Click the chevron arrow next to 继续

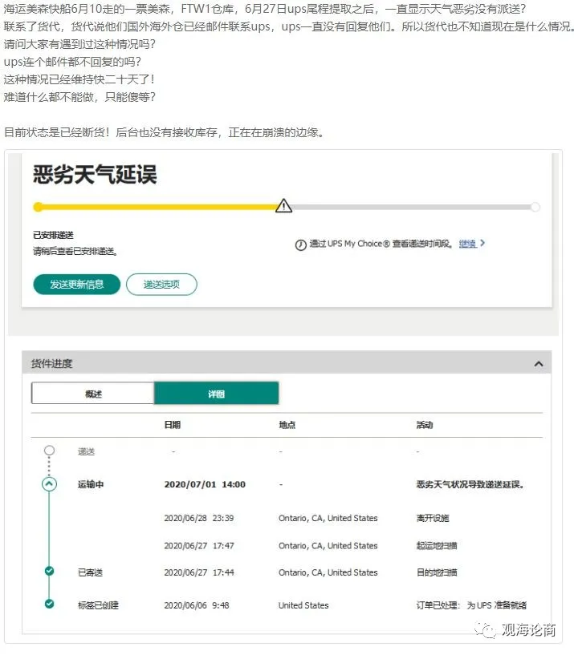(x=482, y=243)
